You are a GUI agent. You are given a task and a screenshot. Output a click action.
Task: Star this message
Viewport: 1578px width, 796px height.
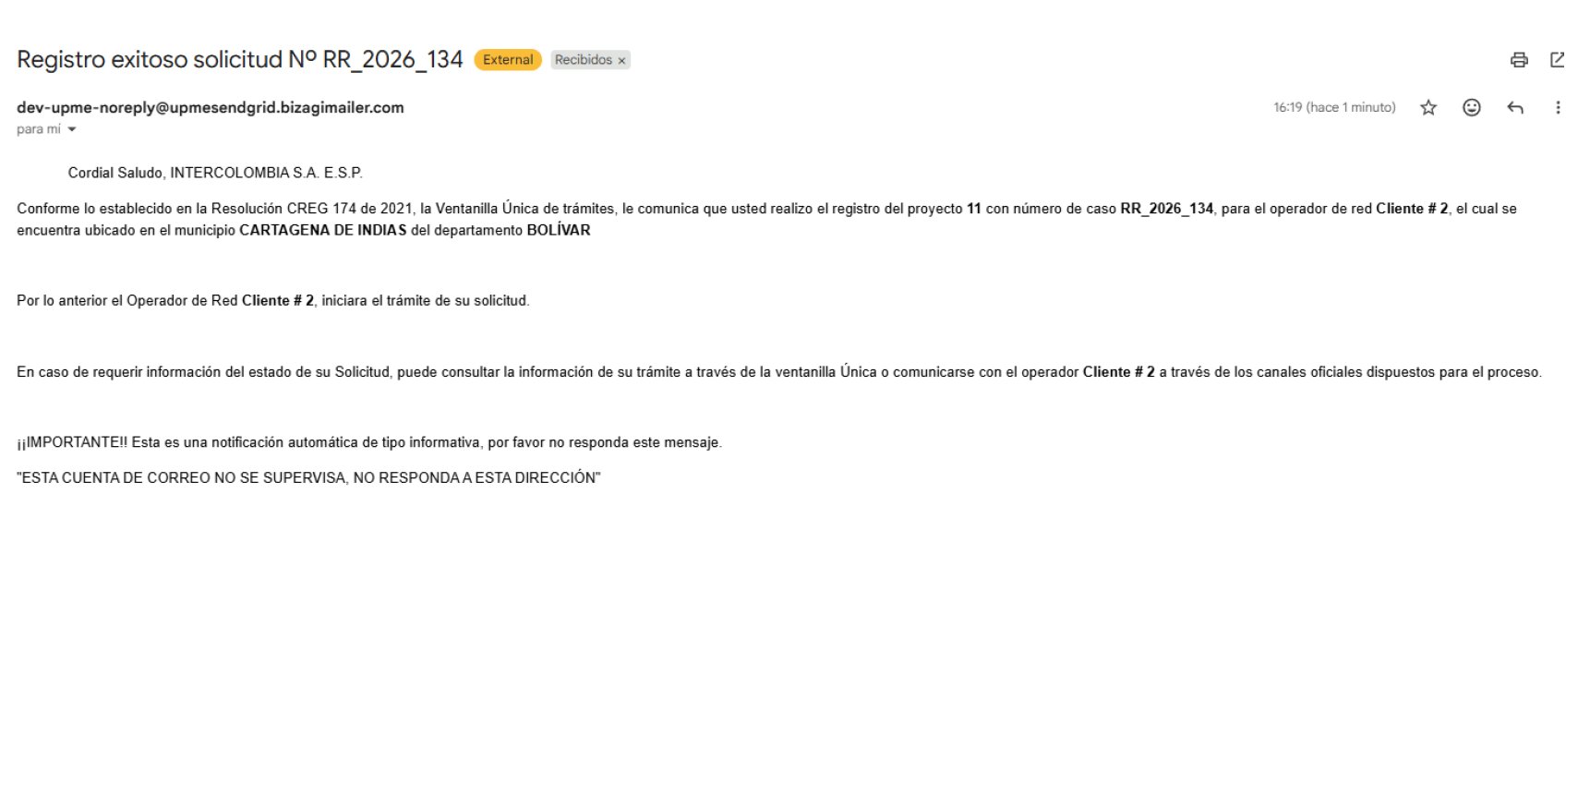click(1428, 108)
